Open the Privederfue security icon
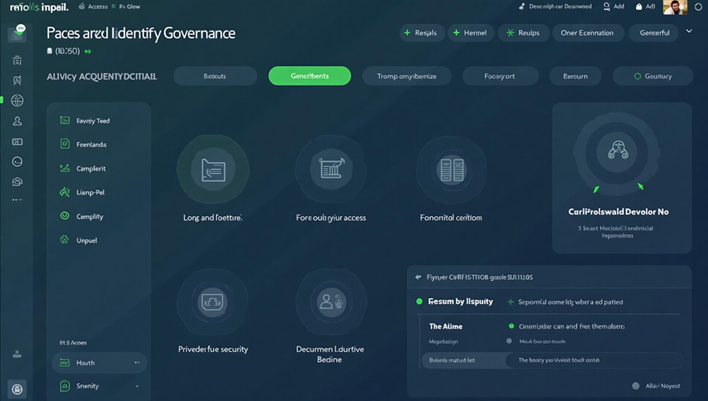 coord(212,302)
